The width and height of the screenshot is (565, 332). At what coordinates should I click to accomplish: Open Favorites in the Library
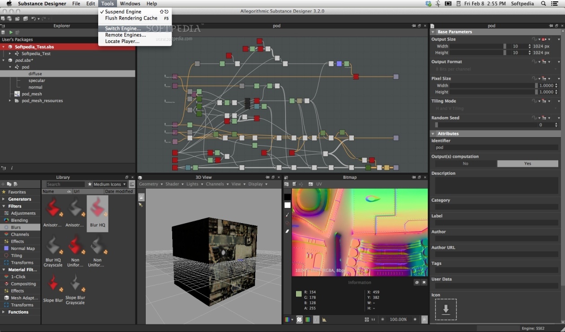(17, 192)
